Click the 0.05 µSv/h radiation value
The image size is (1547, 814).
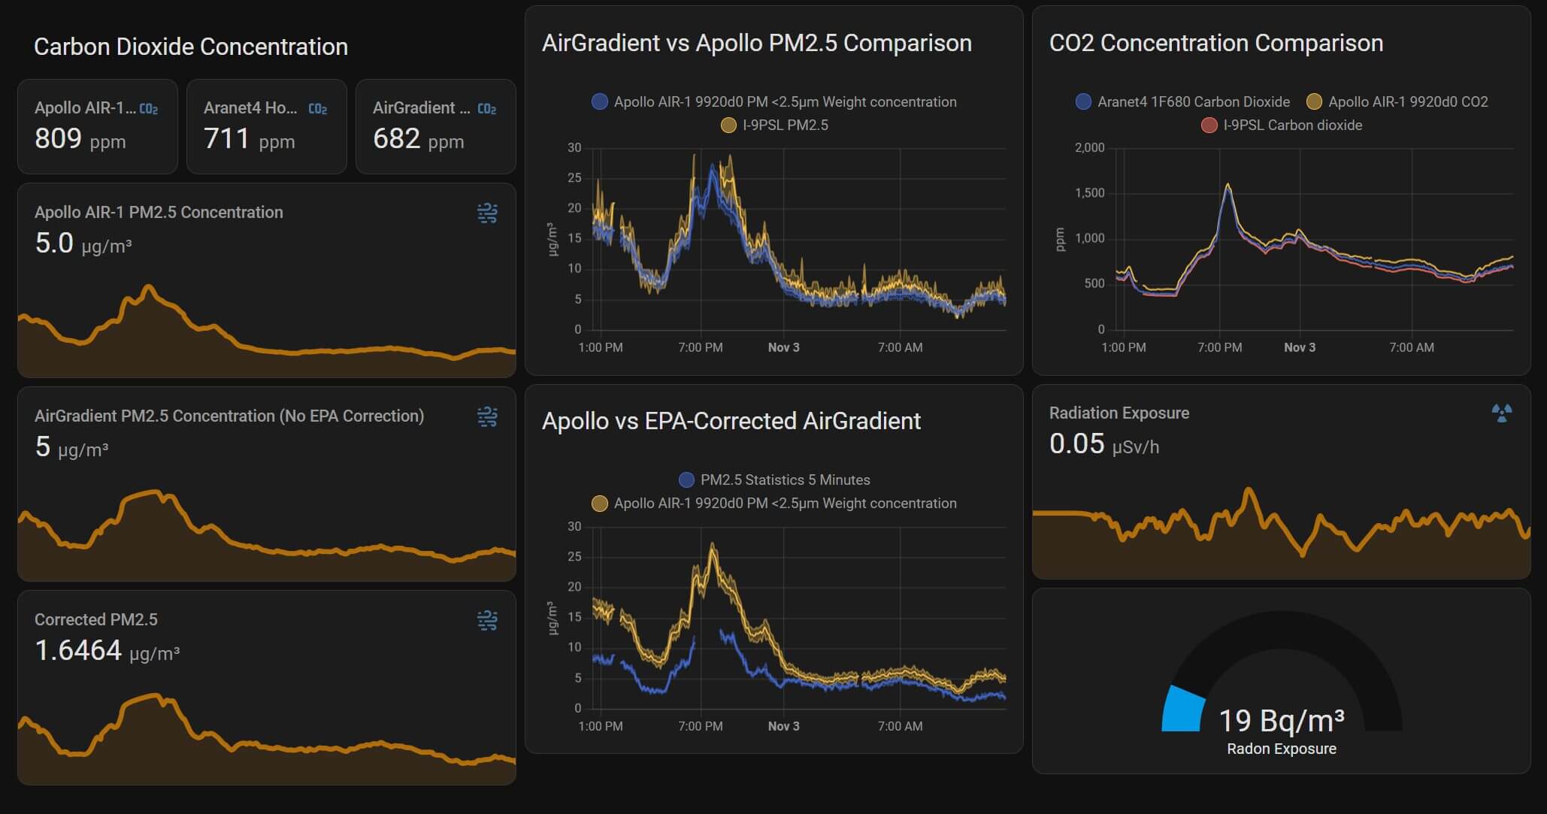click(1104, 444)
